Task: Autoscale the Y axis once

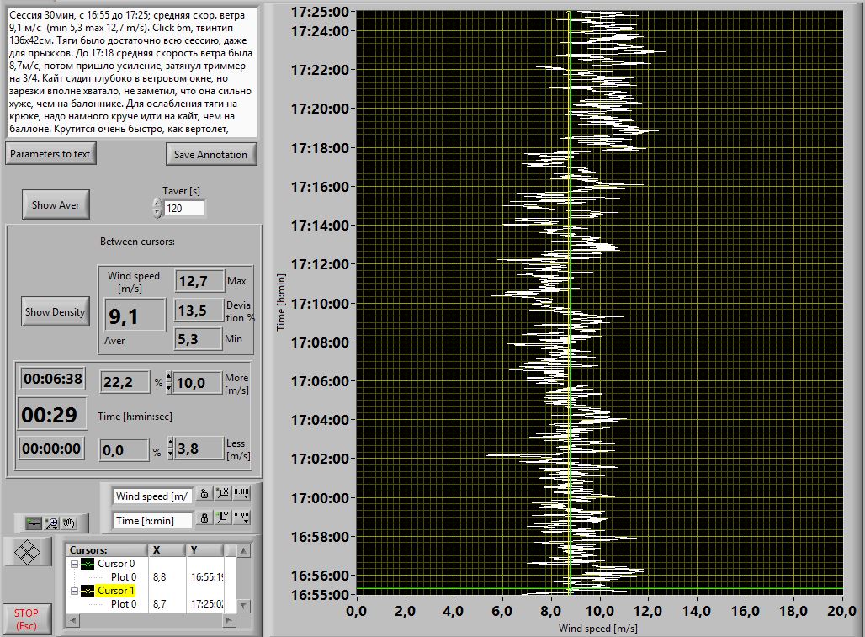Action: pyautogui.click(x=222, y=518)
